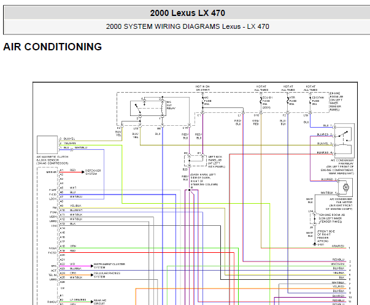370x305 pixels.
Task: Click the "RED" wire label at A1
Action: [x=72, y=170]
